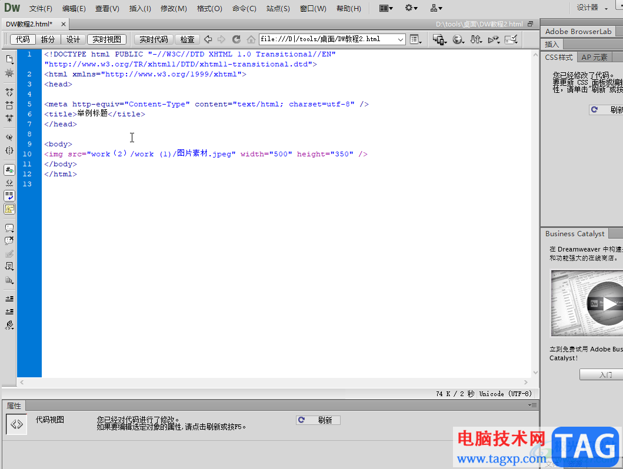Image resolution: width=623 pixels, height=469 pixels.
Task: Switch to 代码 view
Action: click(23, 39)
